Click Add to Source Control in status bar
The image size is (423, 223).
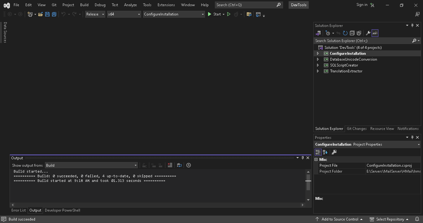tap(339, 219)
